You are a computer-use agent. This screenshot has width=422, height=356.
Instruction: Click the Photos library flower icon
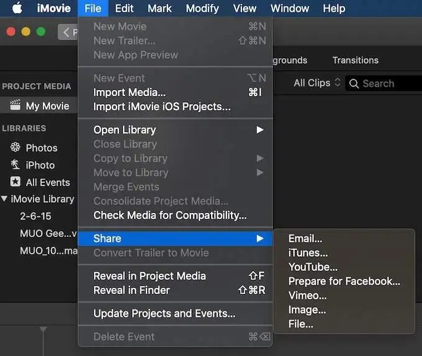[15, 147]
